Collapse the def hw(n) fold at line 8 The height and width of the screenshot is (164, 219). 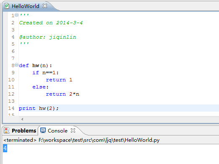pos(16,65)
